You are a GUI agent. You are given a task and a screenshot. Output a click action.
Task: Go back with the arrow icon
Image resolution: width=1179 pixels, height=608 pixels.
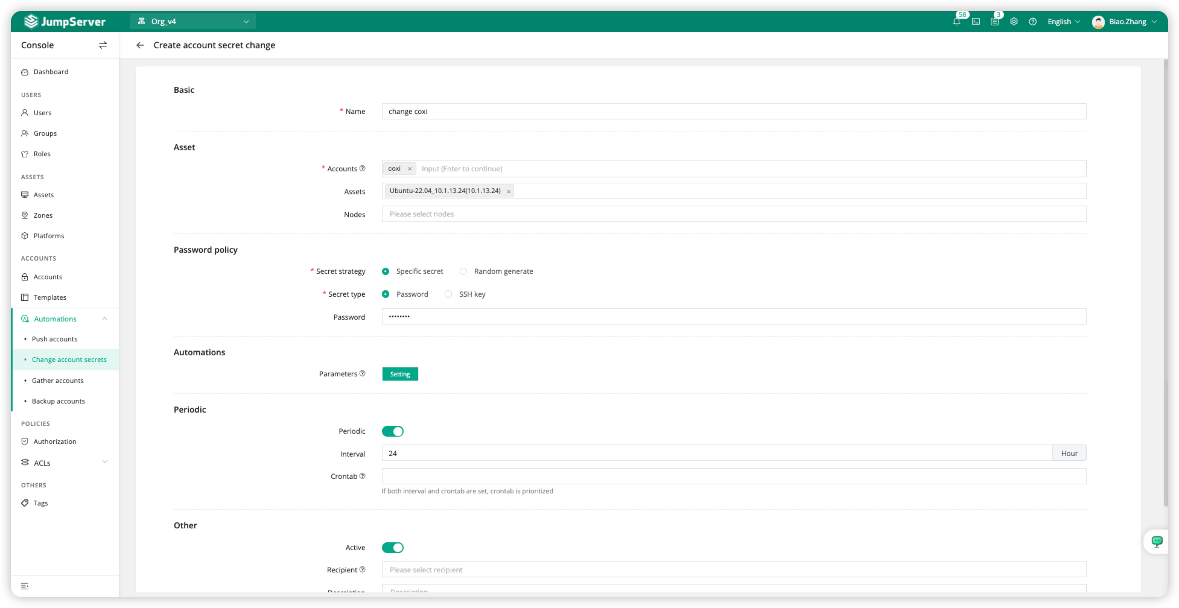tap(140, 45)
